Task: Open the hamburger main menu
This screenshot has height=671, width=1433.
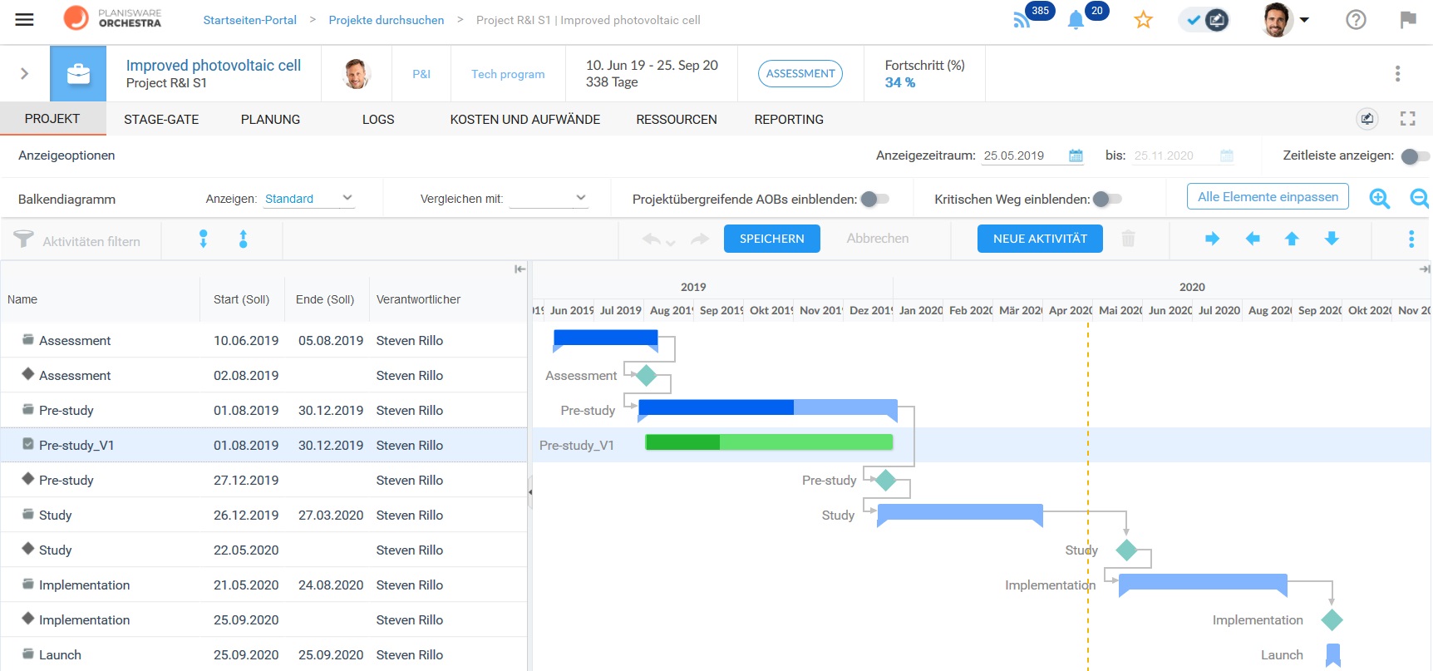Action: pos(24,20)
